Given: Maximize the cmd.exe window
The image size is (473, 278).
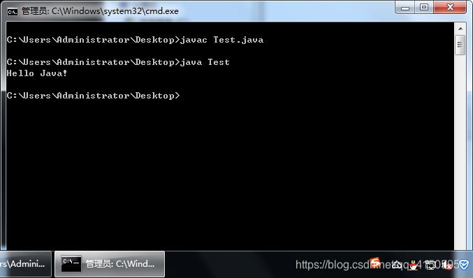Looking at the screenshot, I should coord(424,7).
